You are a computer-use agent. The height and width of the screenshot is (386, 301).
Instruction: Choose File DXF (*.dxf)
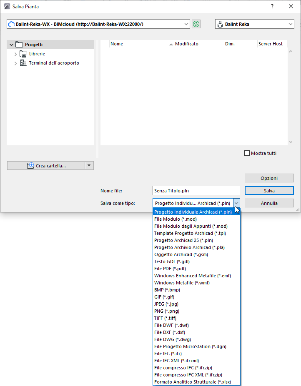(x=196, y=332)
